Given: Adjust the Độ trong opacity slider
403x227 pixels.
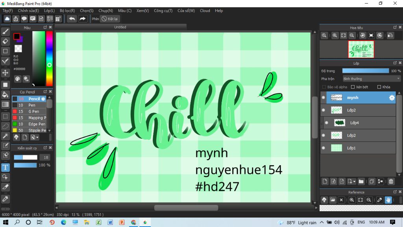Looking at the screenshot, I should 365,71.
